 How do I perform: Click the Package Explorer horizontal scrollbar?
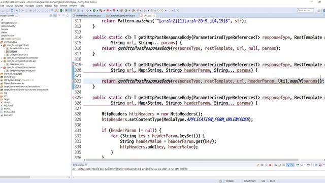(15, 177)
